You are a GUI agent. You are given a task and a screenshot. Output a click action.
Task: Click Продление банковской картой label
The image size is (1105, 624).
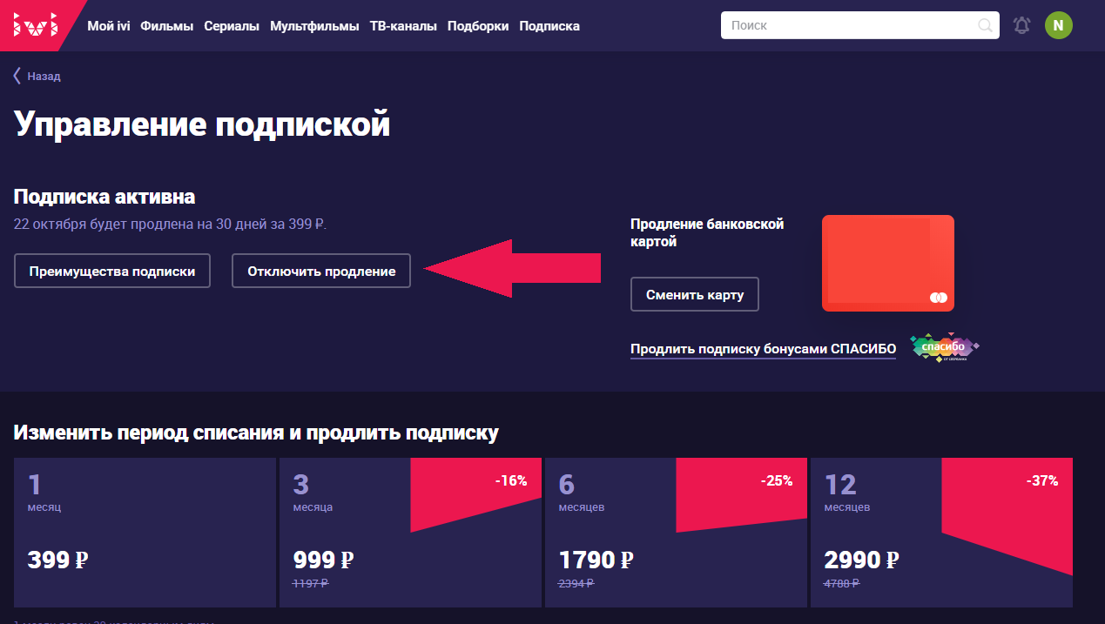(x=707, y=232)
